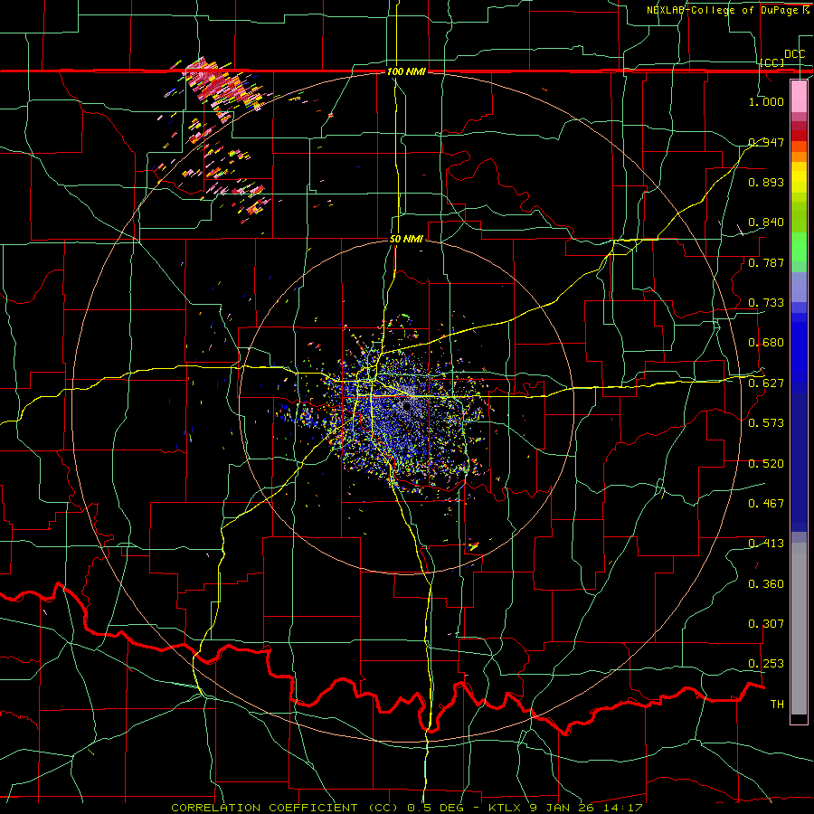Click the 0.573 color scale value
The height and width of the screenshot is (814, 814).
pos(766,423)
